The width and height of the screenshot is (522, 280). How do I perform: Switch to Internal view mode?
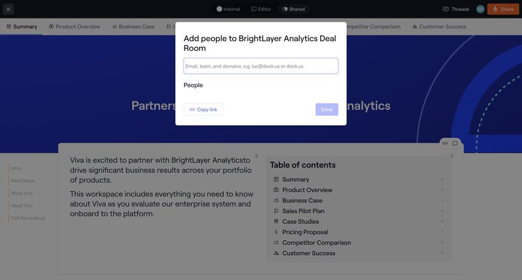(x=229, y=9)
